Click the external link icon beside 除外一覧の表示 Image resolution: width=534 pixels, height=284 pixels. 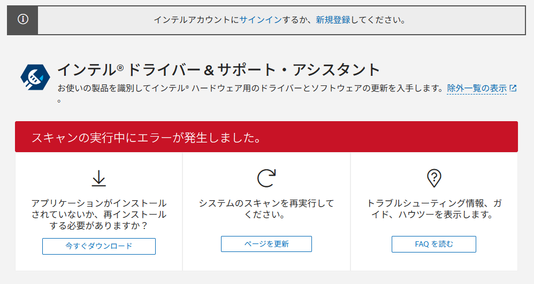[513, 88]
